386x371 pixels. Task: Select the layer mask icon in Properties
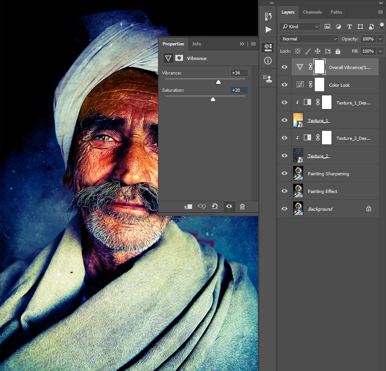click(179, 58)
